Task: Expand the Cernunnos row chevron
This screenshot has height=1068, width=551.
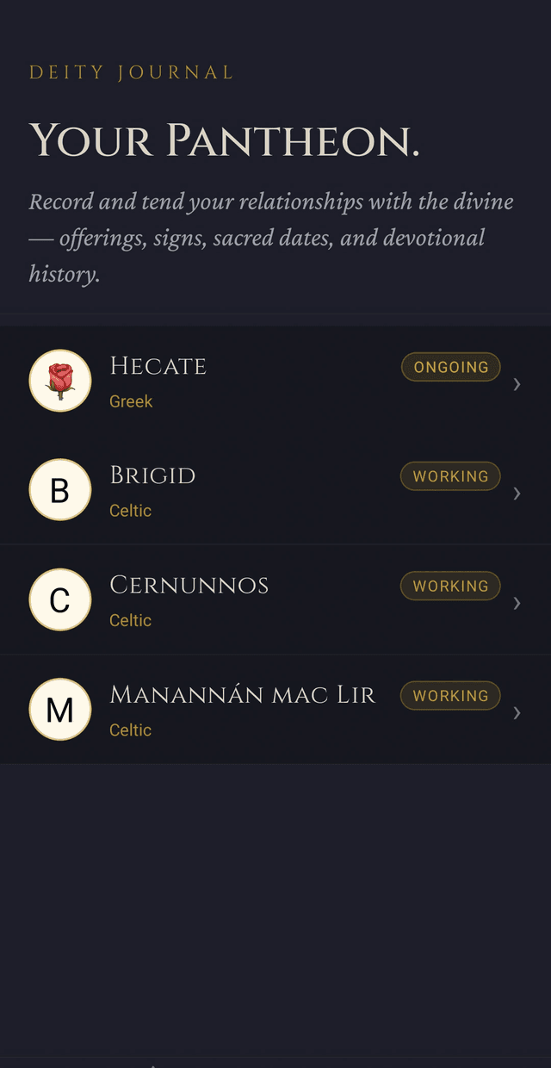Action: click(517, 603)
